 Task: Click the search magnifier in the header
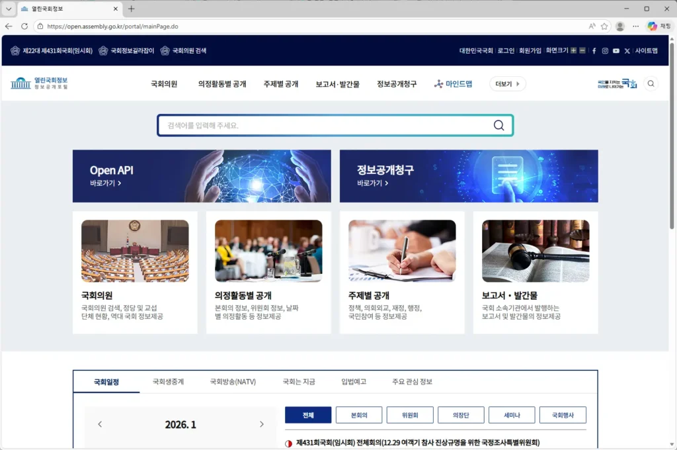pos(651,83)
